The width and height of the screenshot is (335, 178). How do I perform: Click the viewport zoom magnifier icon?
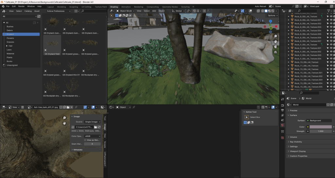tap(275, 36)
